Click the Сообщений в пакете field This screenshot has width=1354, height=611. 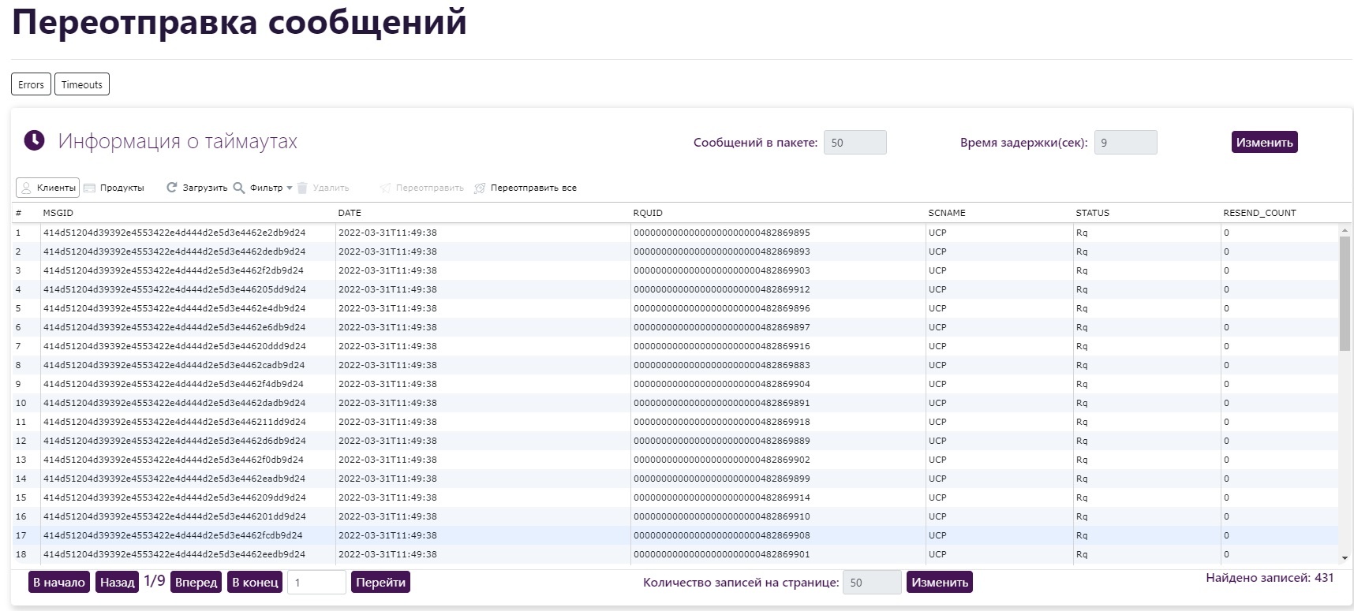point(855,143)
